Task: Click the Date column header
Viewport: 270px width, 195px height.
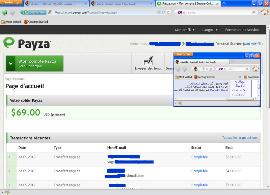Action: click(x=22, y=148)
